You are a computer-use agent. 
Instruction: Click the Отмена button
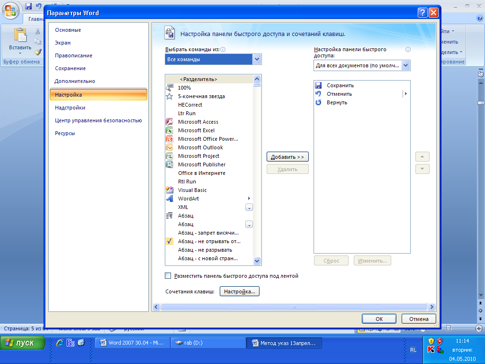click(419, 319)
